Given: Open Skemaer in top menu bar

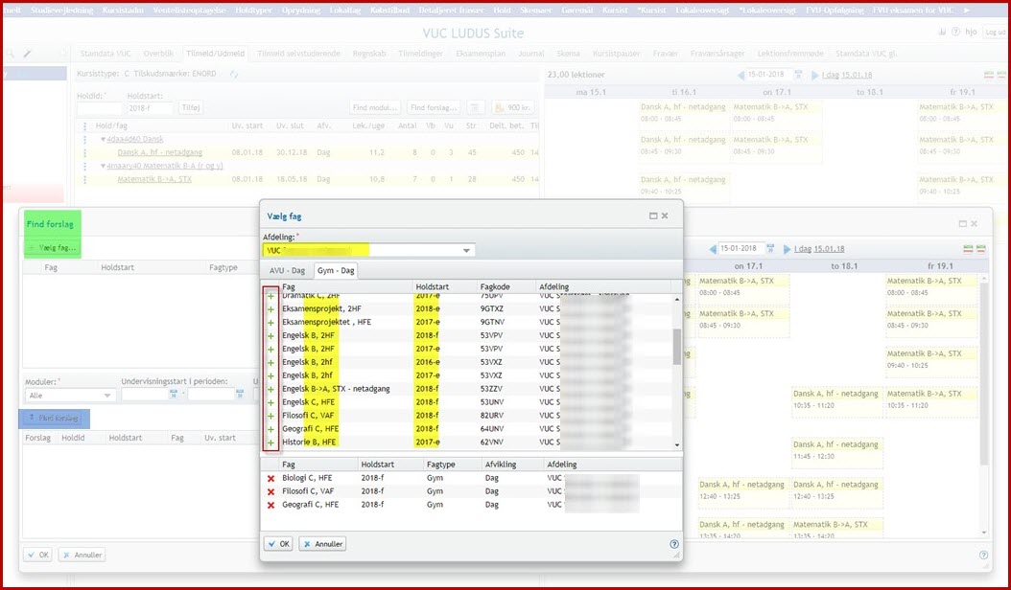Looking at the screenshot, I should [535, 11].
